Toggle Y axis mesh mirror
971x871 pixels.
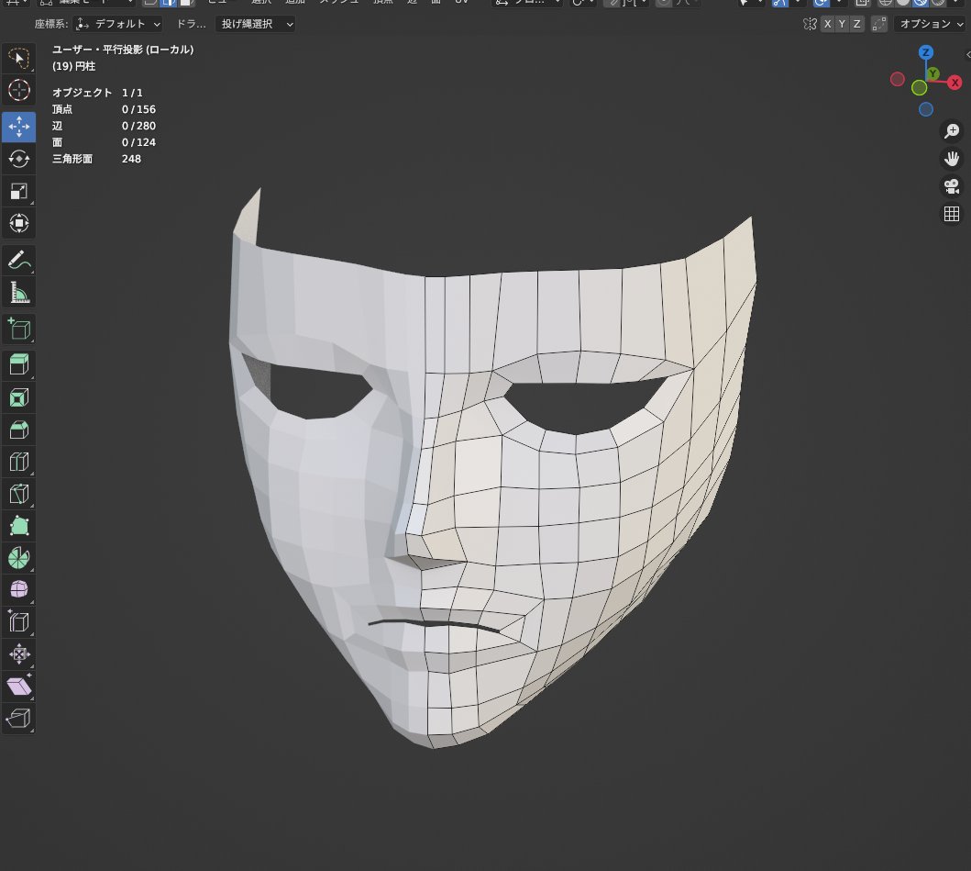pos(843,24)
